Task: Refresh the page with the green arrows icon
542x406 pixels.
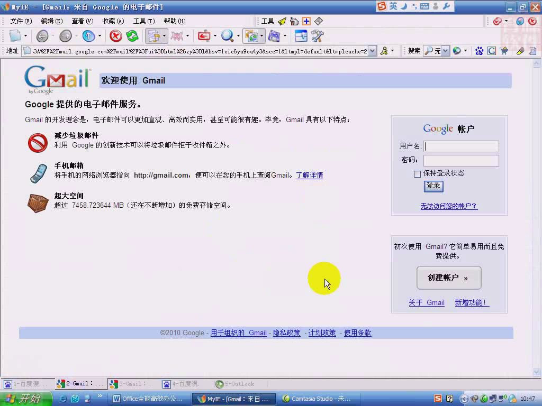Action: point(132,36)
